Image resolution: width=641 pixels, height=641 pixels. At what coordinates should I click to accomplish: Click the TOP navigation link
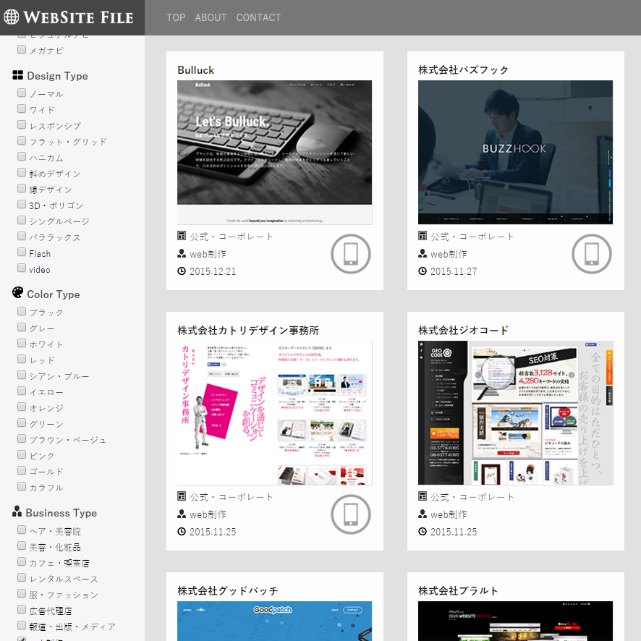click(176, 17)
